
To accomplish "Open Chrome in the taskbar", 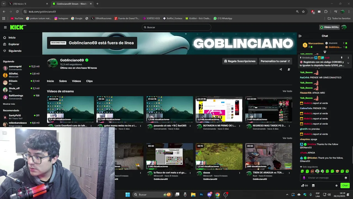I will point(217,195).
